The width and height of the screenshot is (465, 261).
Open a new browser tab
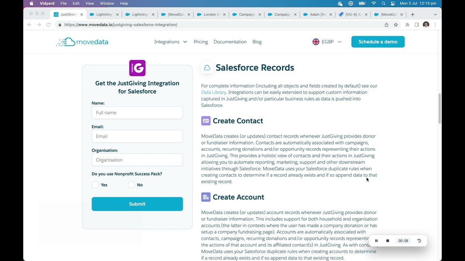413,14
